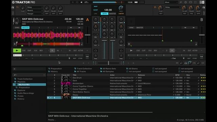Open the Reverb effect dropdown in FX 1
This screenshot has width=217, height=122.
35,11
